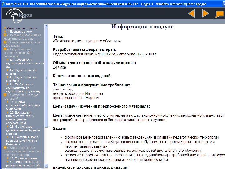Click the label 'Количество тестовых заданий:'
This screenshot has width=225, height=169.
[x=82, y=76]
